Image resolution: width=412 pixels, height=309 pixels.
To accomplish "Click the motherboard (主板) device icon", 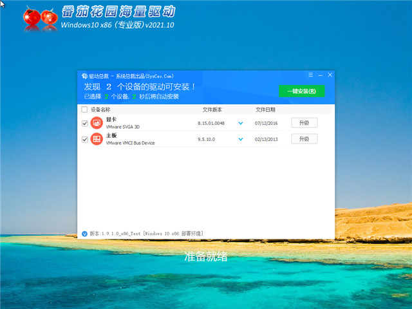I will point(97,139).
